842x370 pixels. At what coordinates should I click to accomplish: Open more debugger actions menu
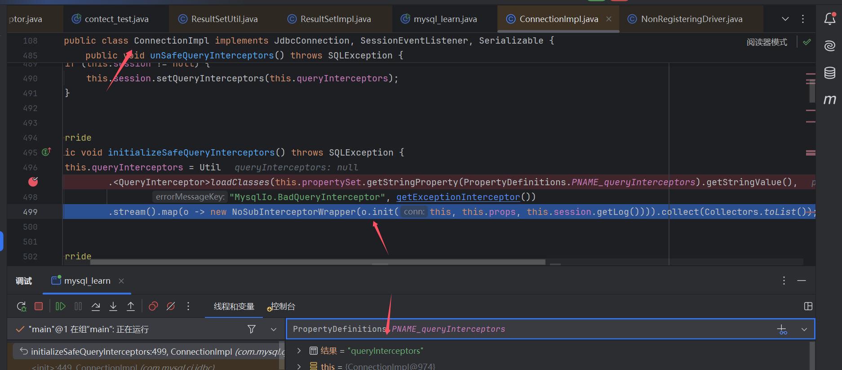click(188, 306)
